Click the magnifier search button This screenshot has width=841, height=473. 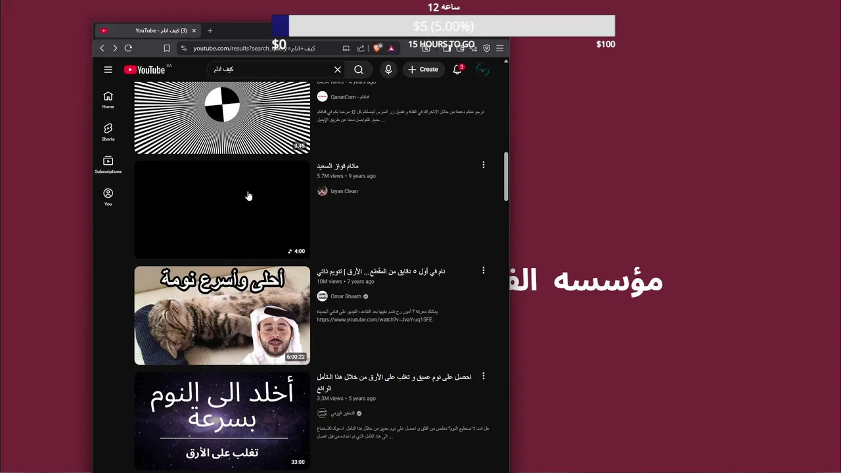(359, 70)
